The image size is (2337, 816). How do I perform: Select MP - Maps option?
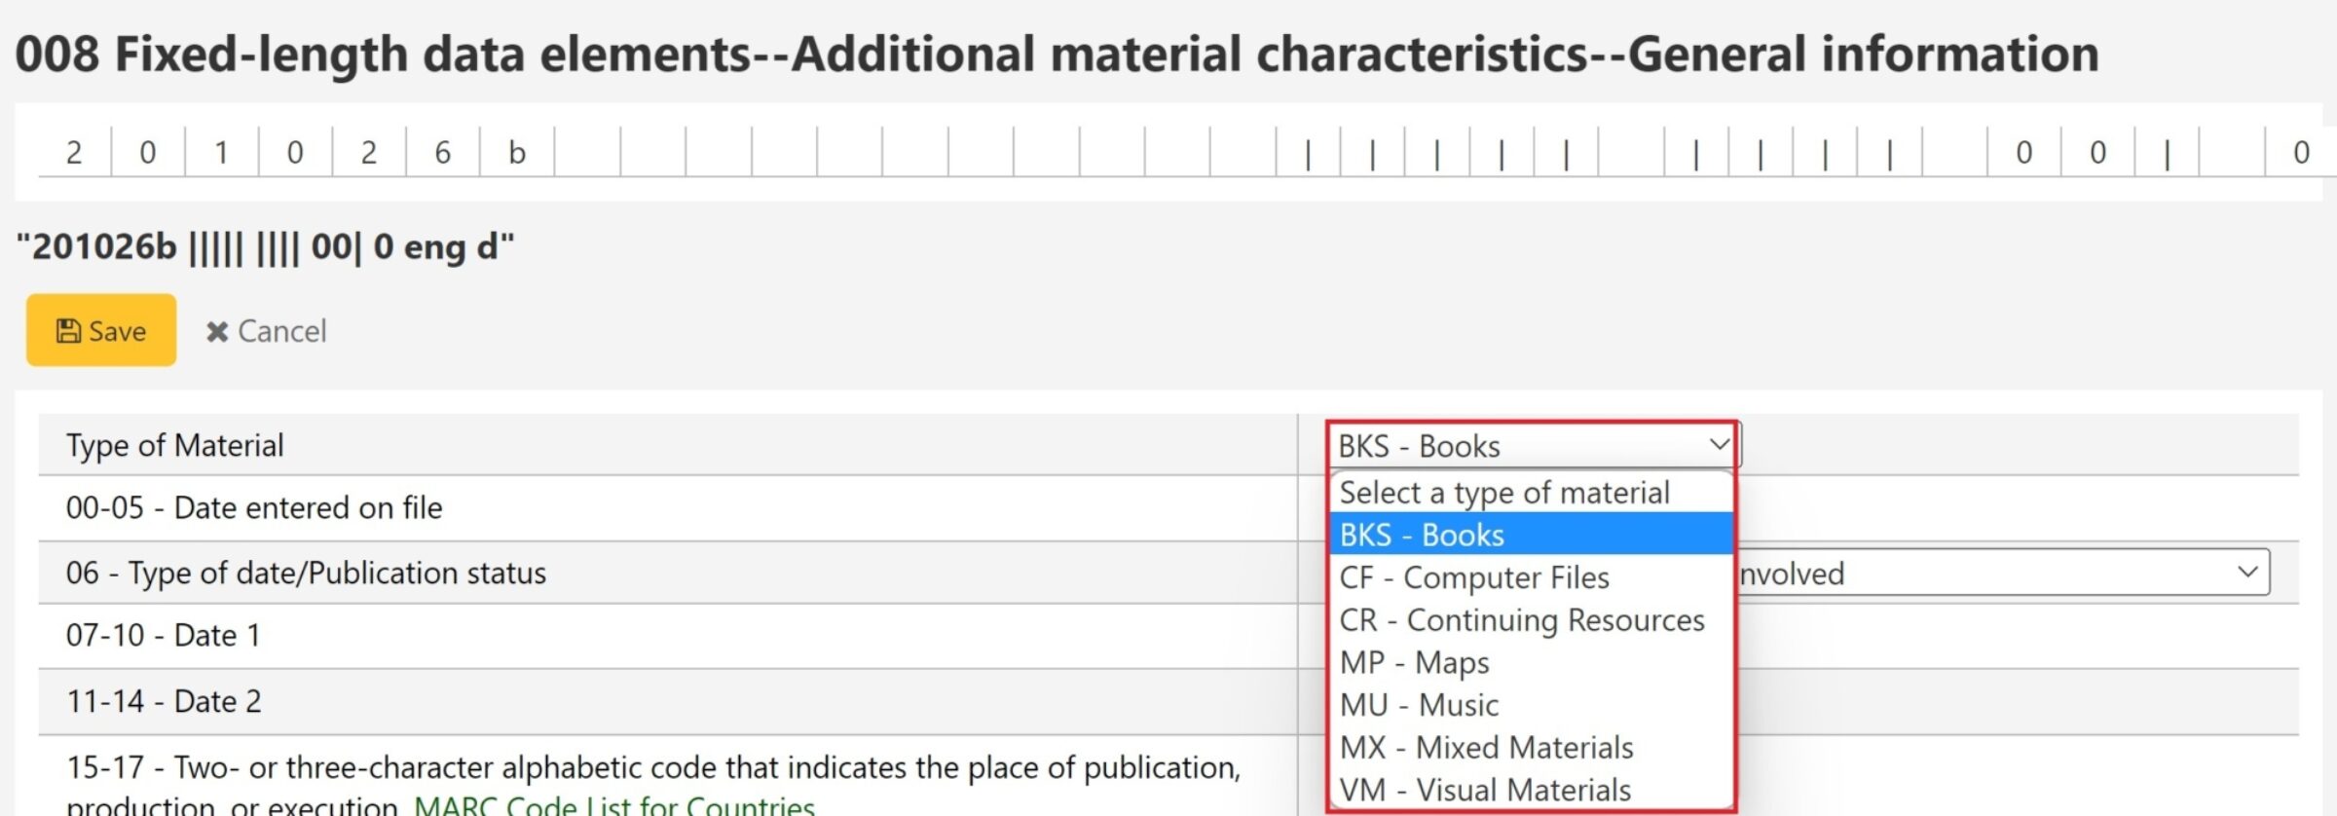(x=1414, y=662)
